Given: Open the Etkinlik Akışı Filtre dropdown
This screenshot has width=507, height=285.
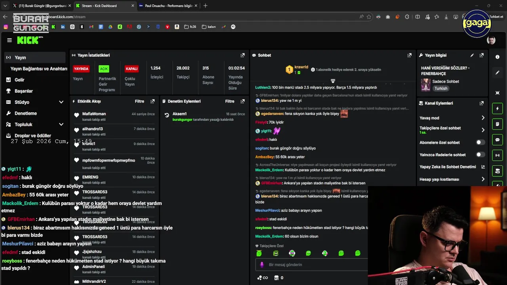Looking at the screenshot, I should pyautogui.click(x=139, y=101).
